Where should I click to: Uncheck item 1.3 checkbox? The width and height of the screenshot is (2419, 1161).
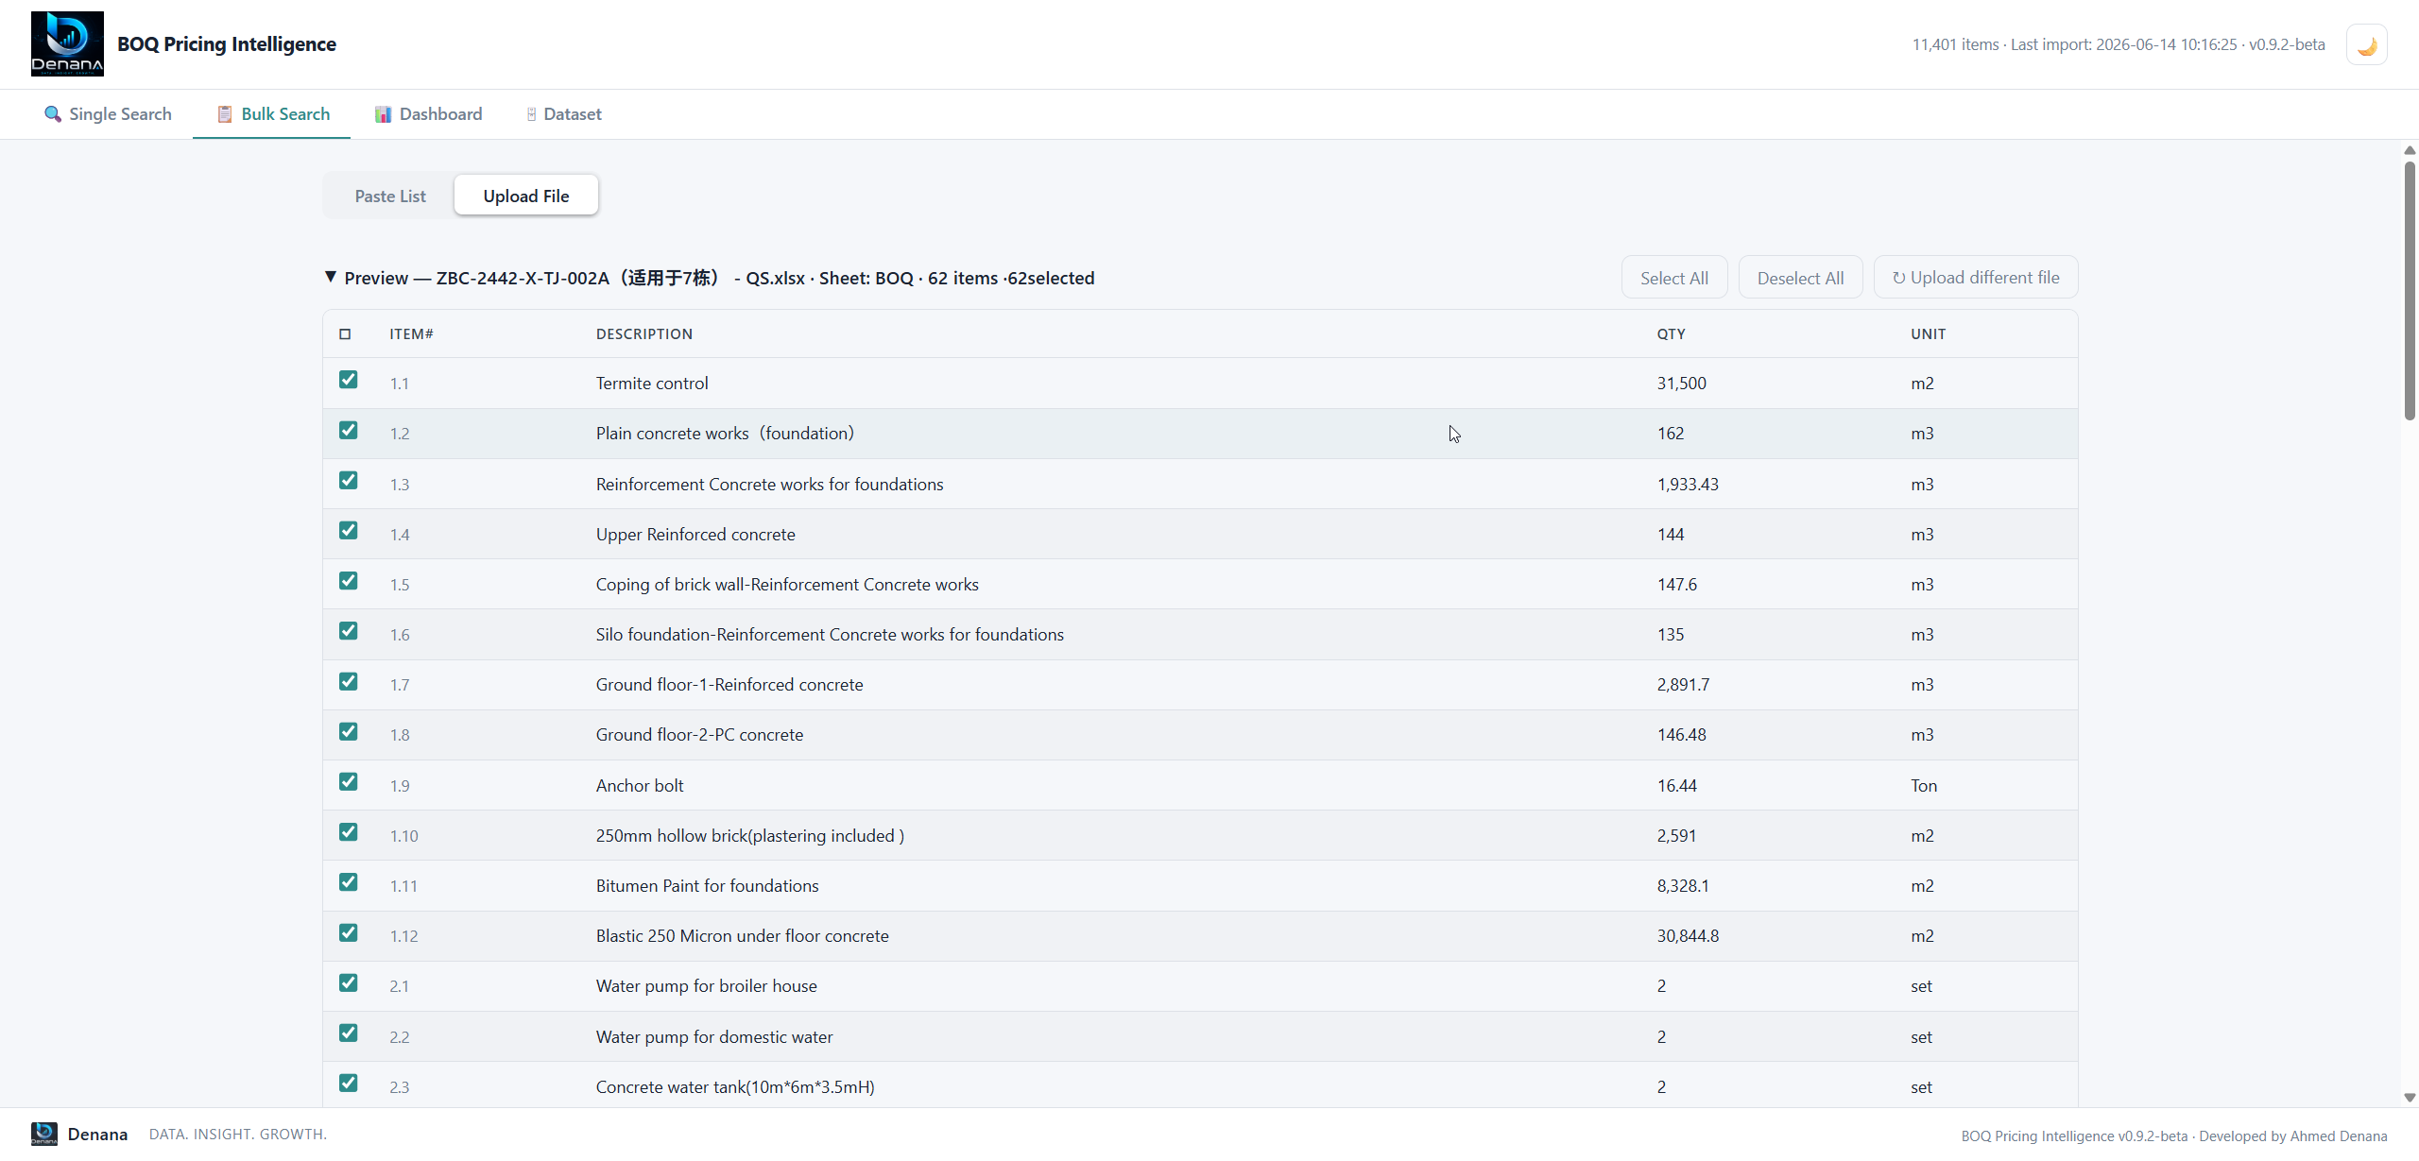click(349, 480)
